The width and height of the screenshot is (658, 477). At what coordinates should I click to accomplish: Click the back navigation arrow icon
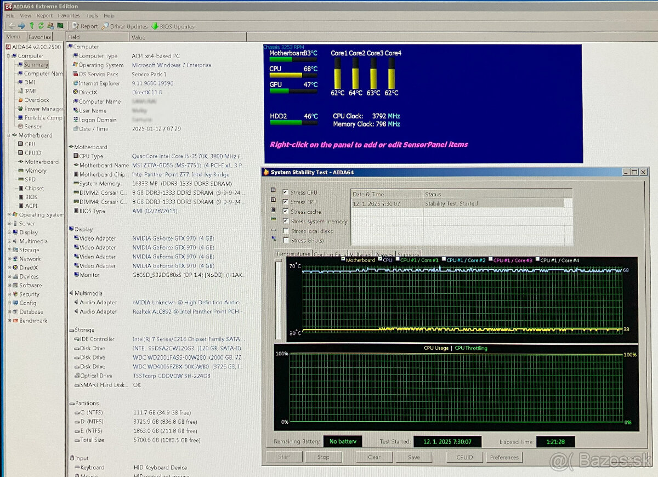coord(11,25)
